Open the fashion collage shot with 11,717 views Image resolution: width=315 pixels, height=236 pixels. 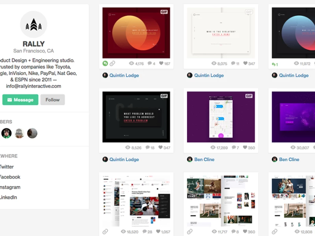[x=221, y=201]
